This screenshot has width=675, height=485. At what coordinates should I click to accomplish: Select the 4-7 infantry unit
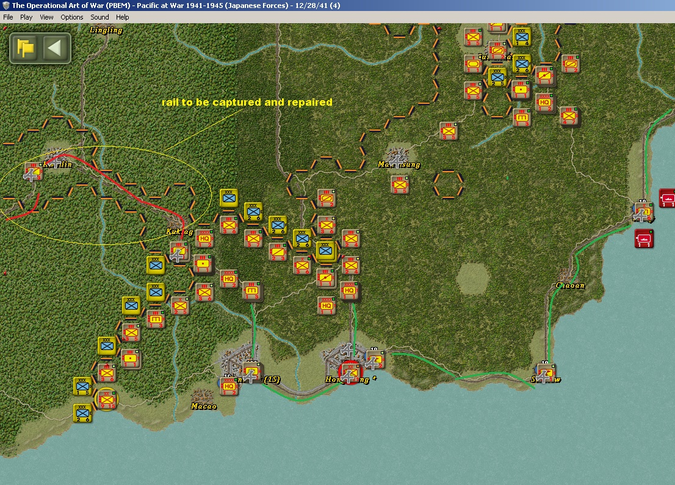click(x=569, y=115)
